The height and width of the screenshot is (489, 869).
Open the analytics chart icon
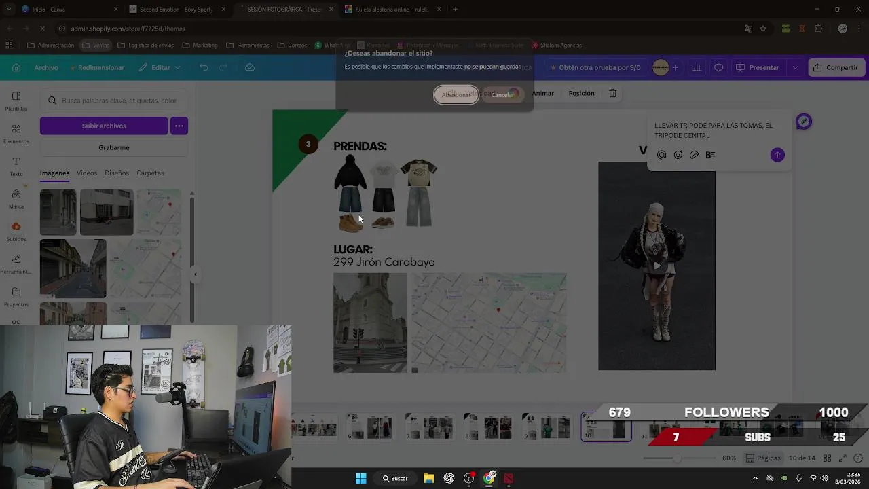point(697,67)
